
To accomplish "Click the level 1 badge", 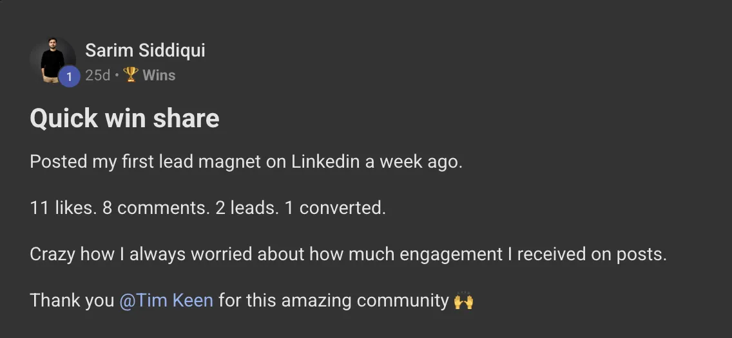I will click(69, 77).
